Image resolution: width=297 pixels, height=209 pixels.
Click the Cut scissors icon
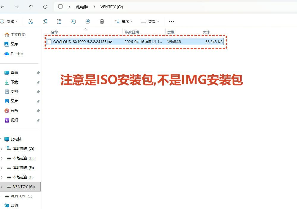point(30,21)
